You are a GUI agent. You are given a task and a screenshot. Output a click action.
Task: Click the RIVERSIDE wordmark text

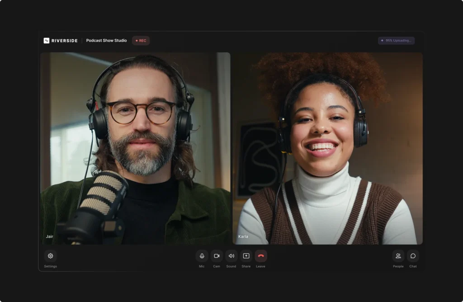coord(64,41)
